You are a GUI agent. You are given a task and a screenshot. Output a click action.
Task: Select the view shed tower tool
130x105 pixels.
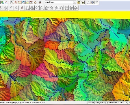coord(31,2)
